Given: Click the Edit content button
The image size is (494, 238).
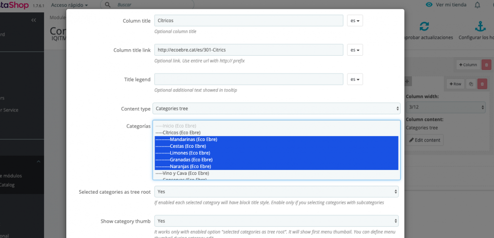Looking at the screenshot, I should (424, 140).
